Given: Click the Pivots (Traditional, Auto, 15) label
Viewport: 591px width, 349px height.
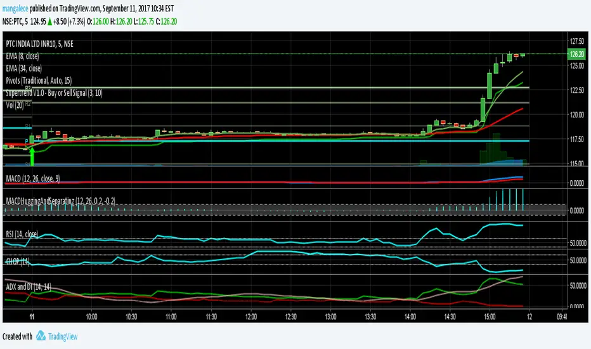Looking at the screenshot, I should click(39, 81).
